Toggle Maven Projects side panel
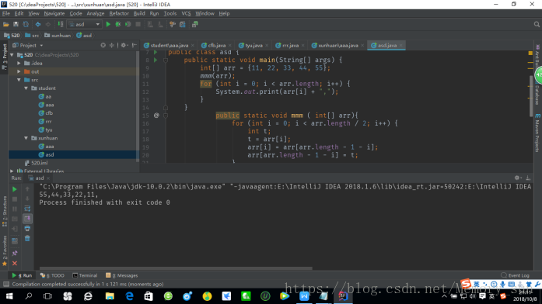The height and width of the screenshot is (304, 542). pos(537,133)
